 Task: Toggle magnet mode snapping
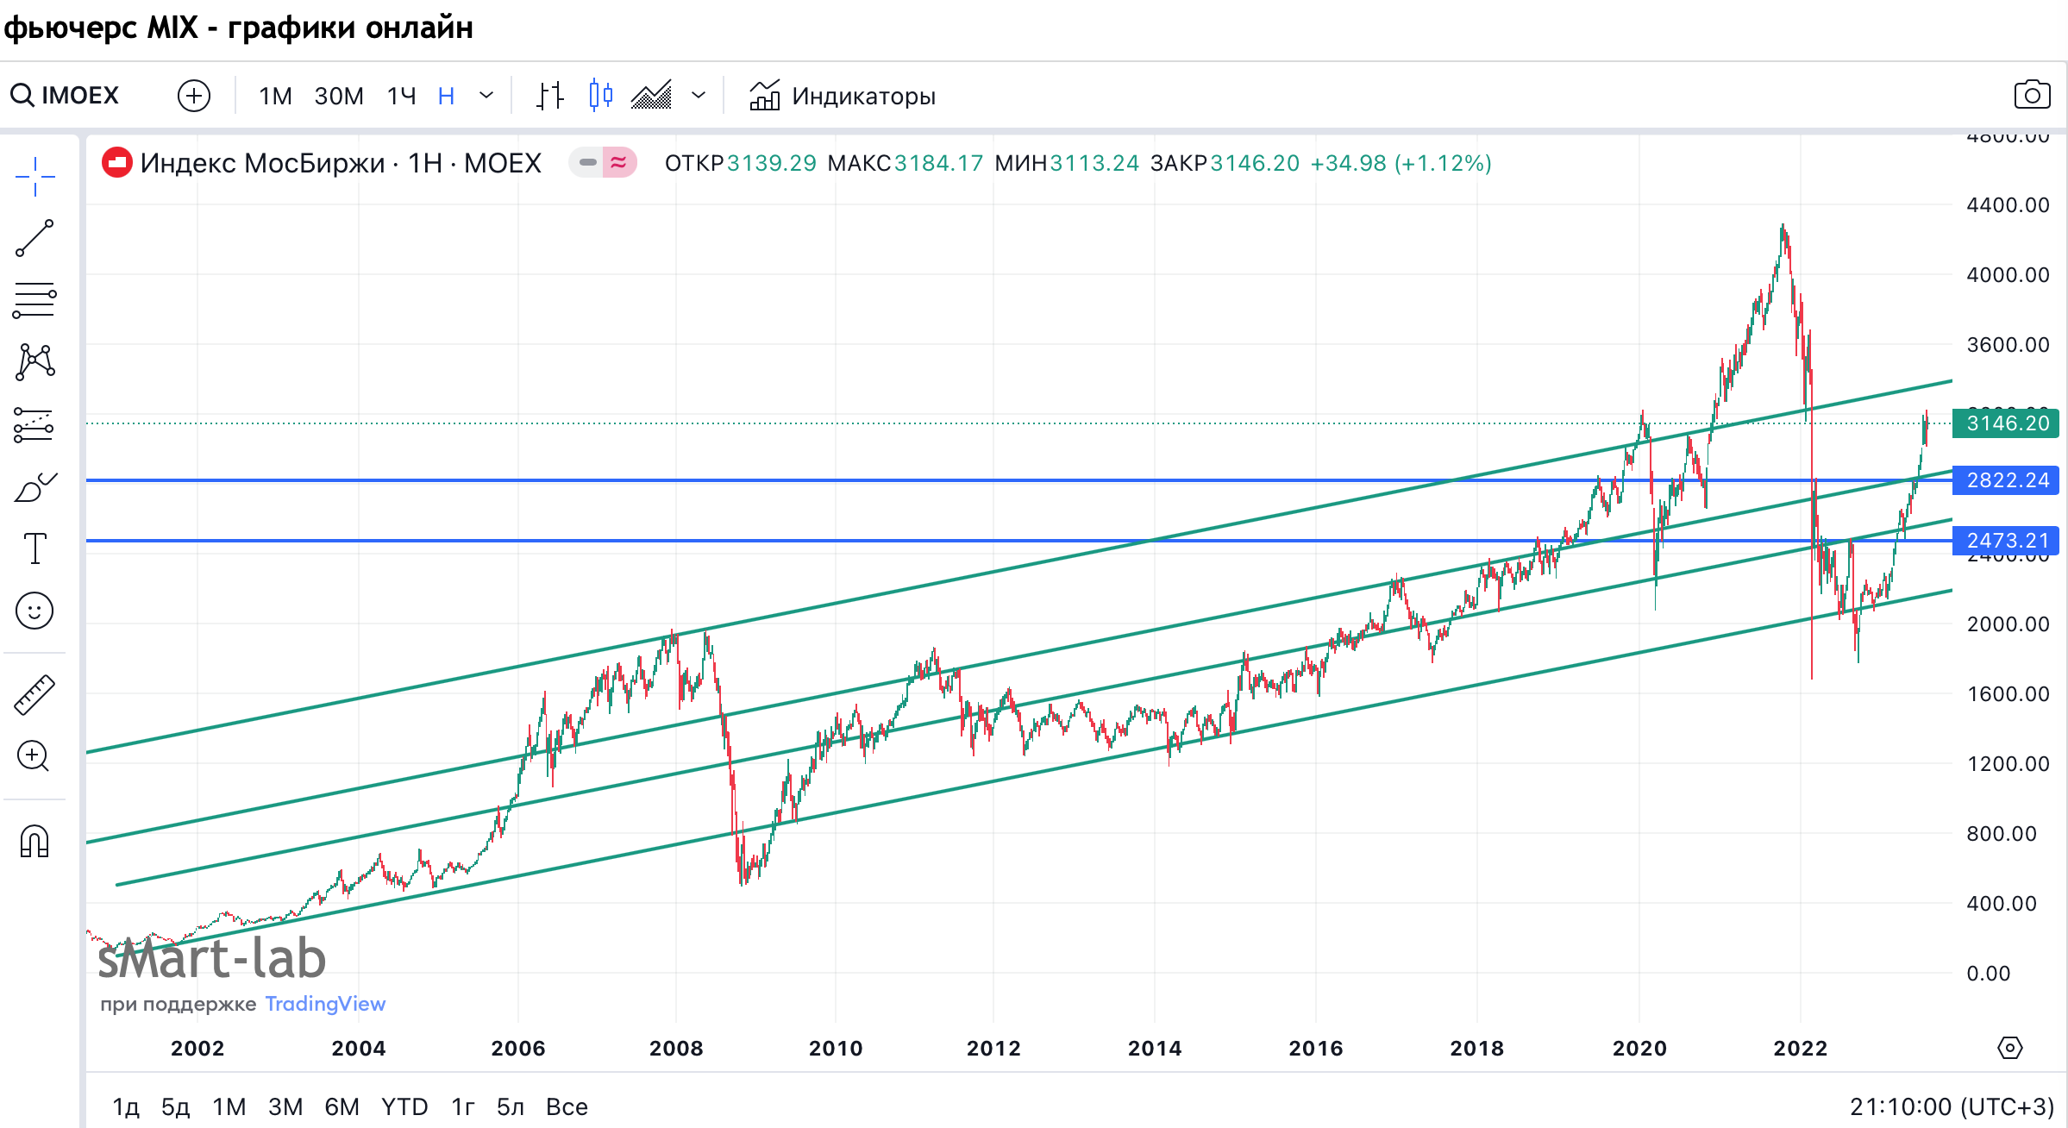[x=34, y=841]
